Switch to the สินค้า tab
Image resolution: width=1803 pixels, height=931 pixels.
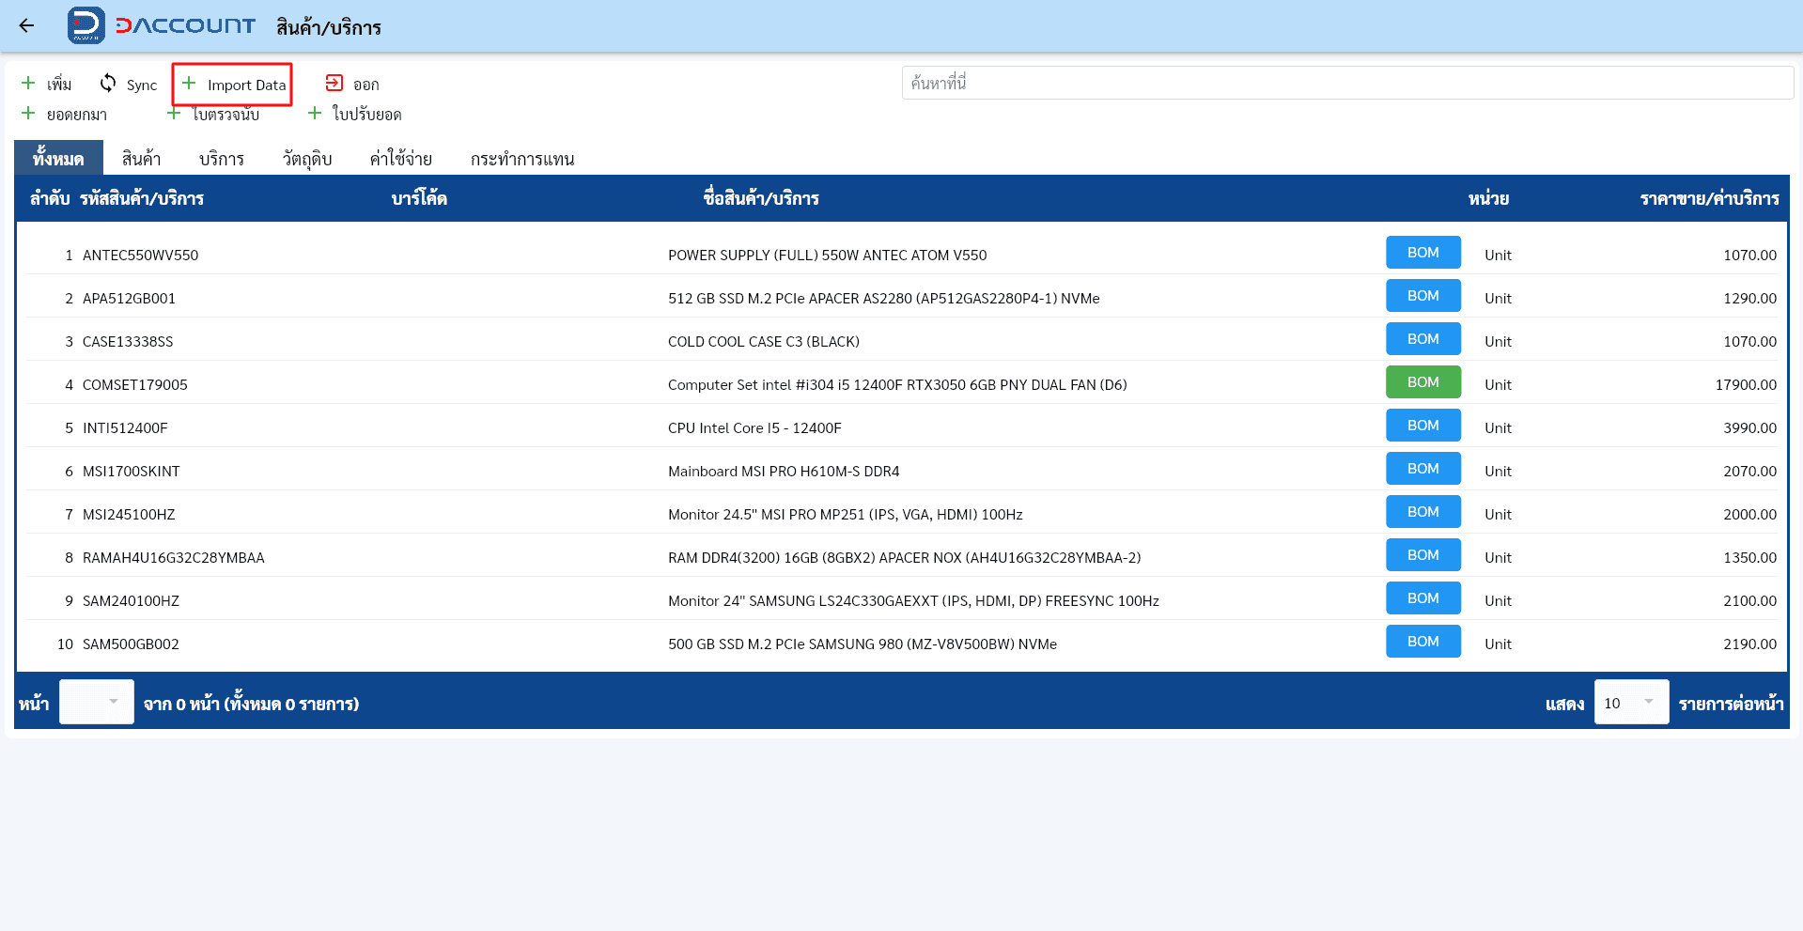coord(141,158)
